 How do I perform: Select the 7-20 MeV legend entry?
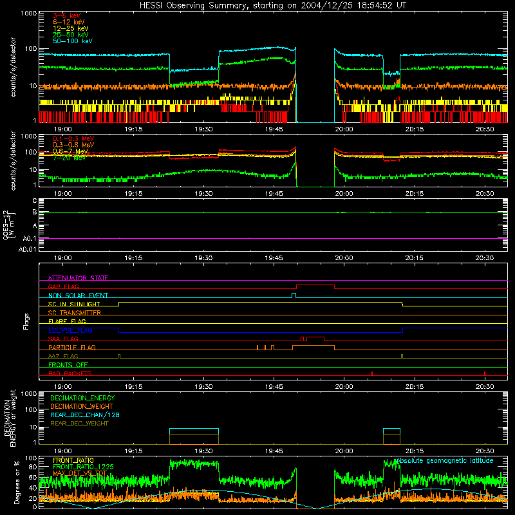click(x=70, y=158)
